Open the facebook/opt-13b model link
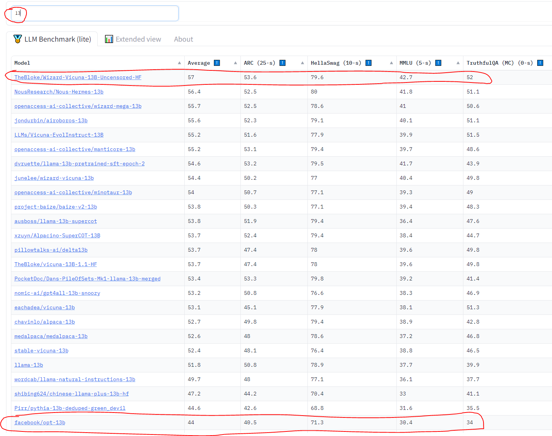 40,422
